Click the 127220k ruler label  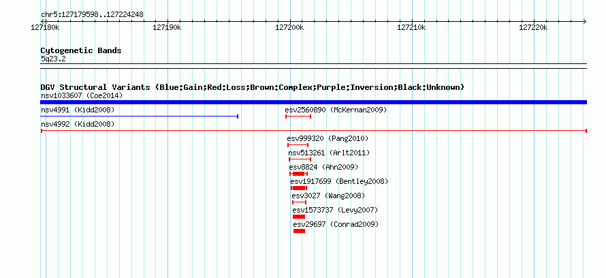(533, 28)
